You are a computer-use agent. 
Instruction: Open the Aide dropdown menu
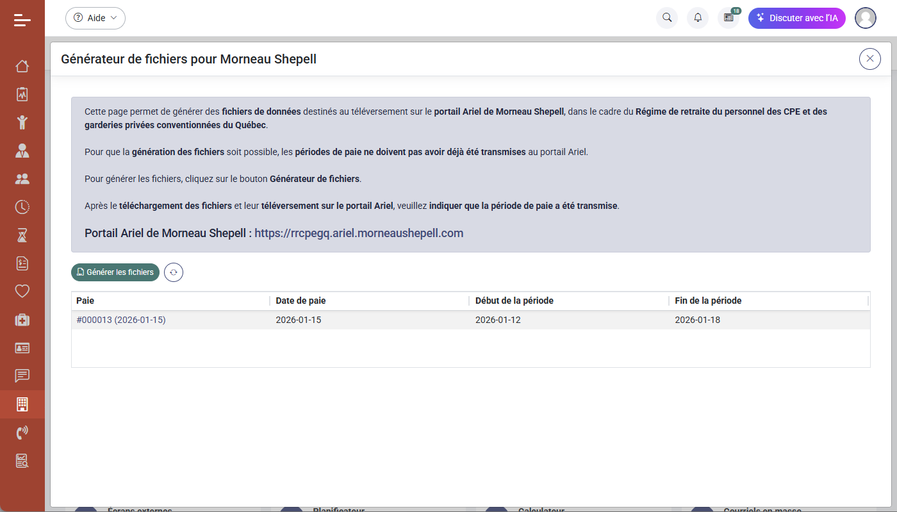[x=95, y=18]
